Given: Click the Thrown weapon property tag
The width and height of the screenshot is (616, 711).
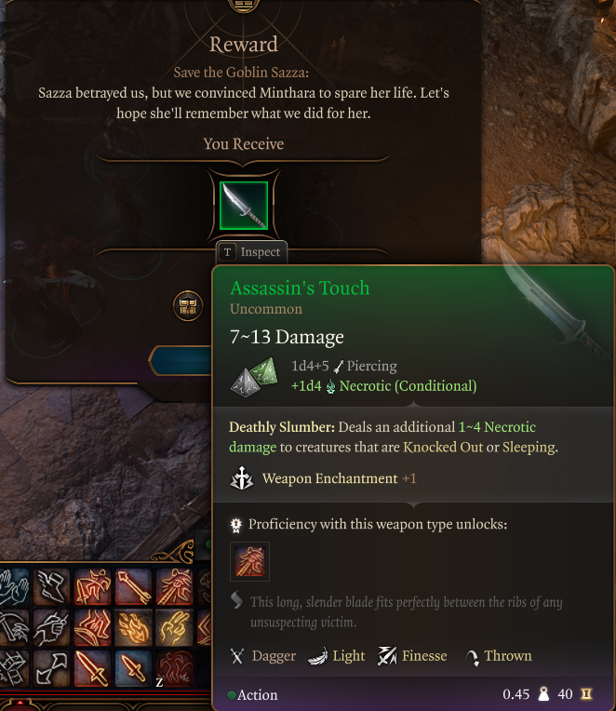Looking at the screenshot, I should pyautogui.click(x=499, y=656).
